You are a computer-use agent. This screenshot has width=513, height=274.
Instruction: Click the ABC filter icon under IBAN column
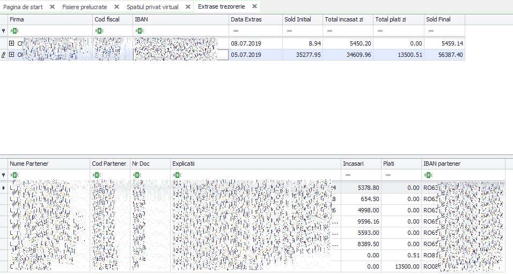[x=140, y=31]
